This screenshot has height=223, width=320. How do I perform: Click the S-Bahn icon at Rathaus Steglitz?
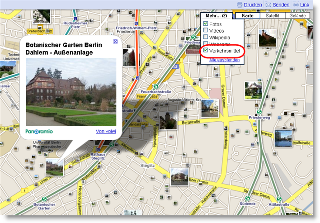coord(112,145)
